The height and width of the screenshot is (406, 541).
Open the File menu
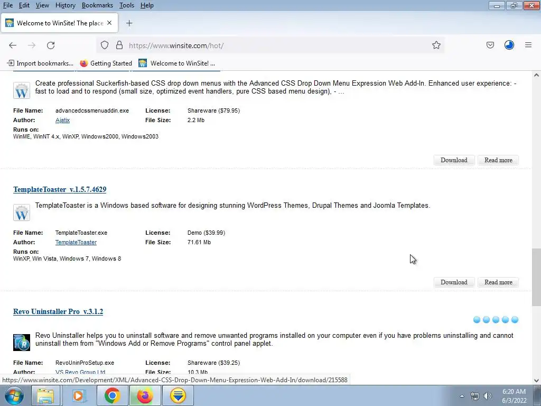pyautogui.click(x=7, y=5)
